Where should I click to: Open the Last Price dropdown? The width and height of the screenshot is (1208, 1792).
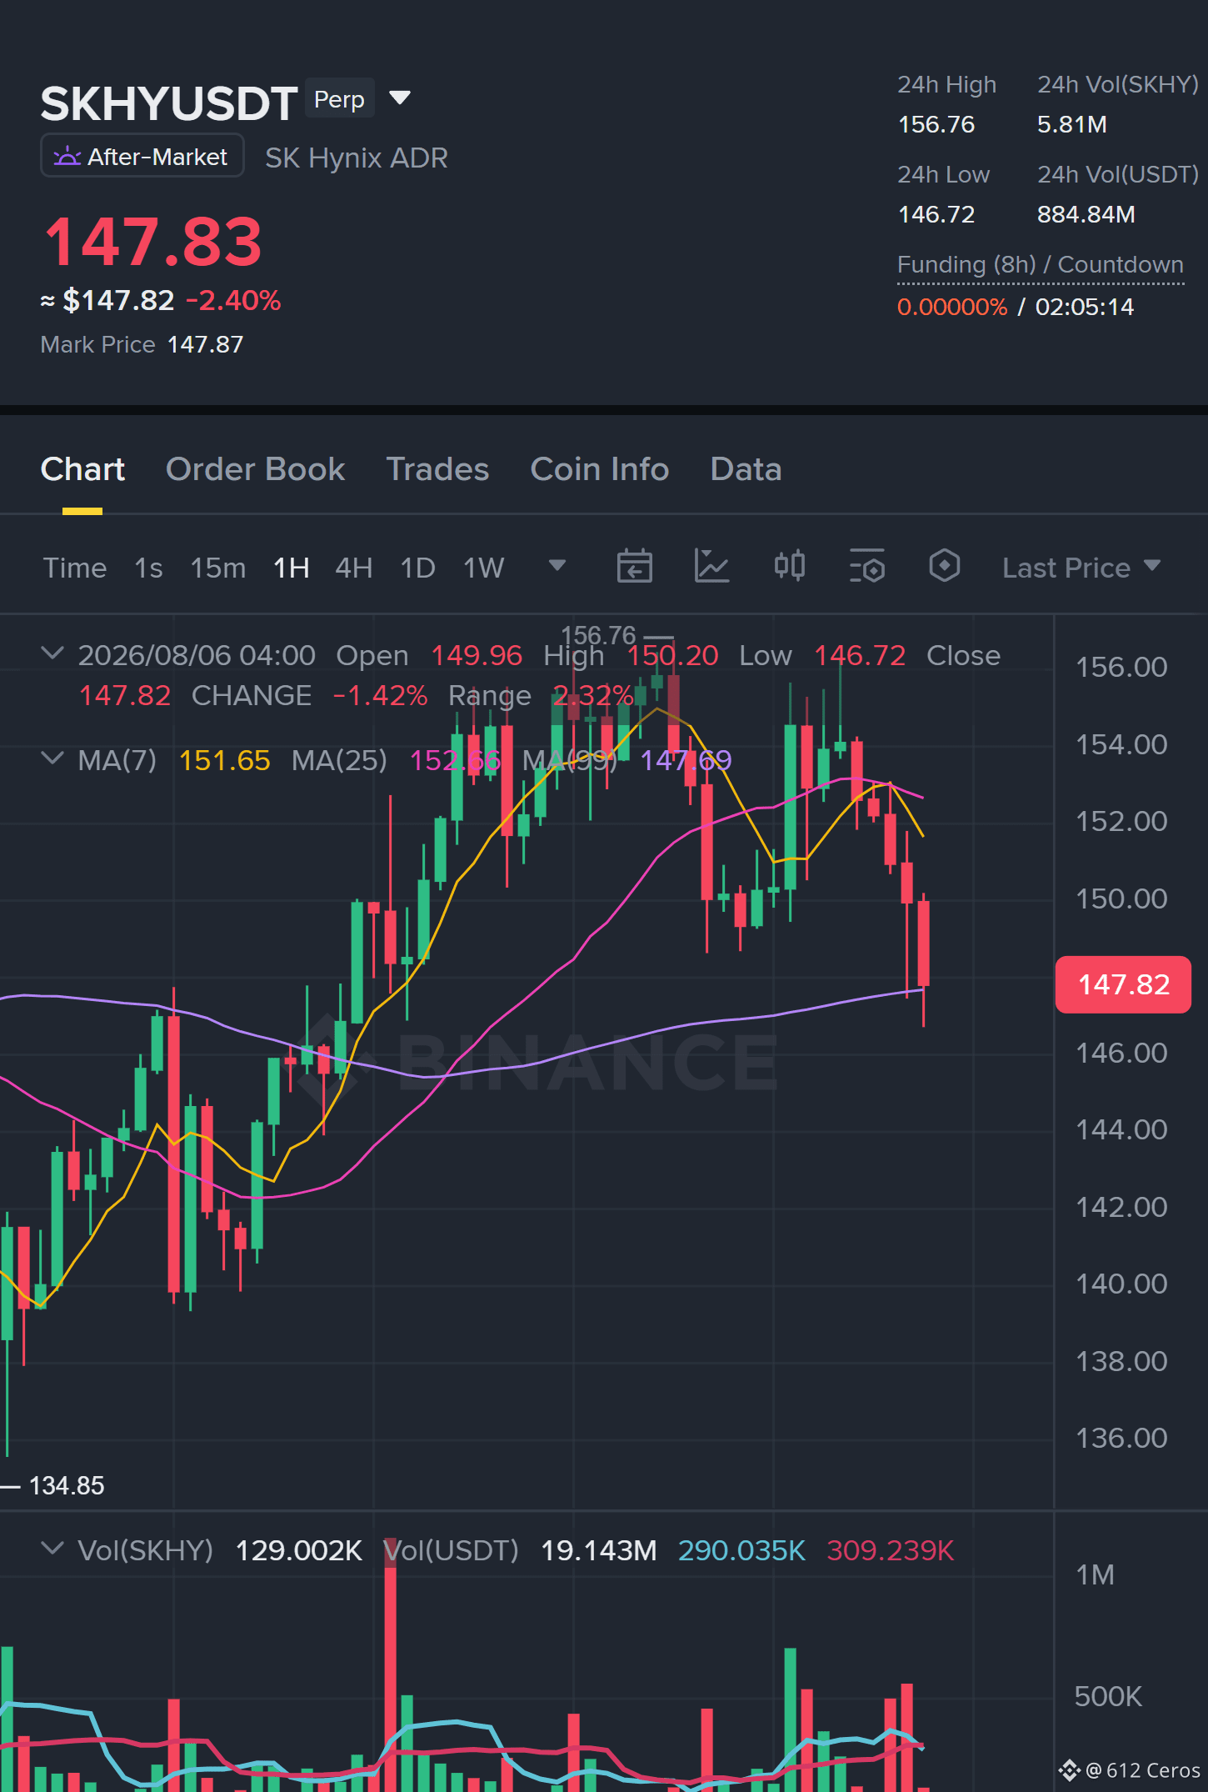[1081, 568]
